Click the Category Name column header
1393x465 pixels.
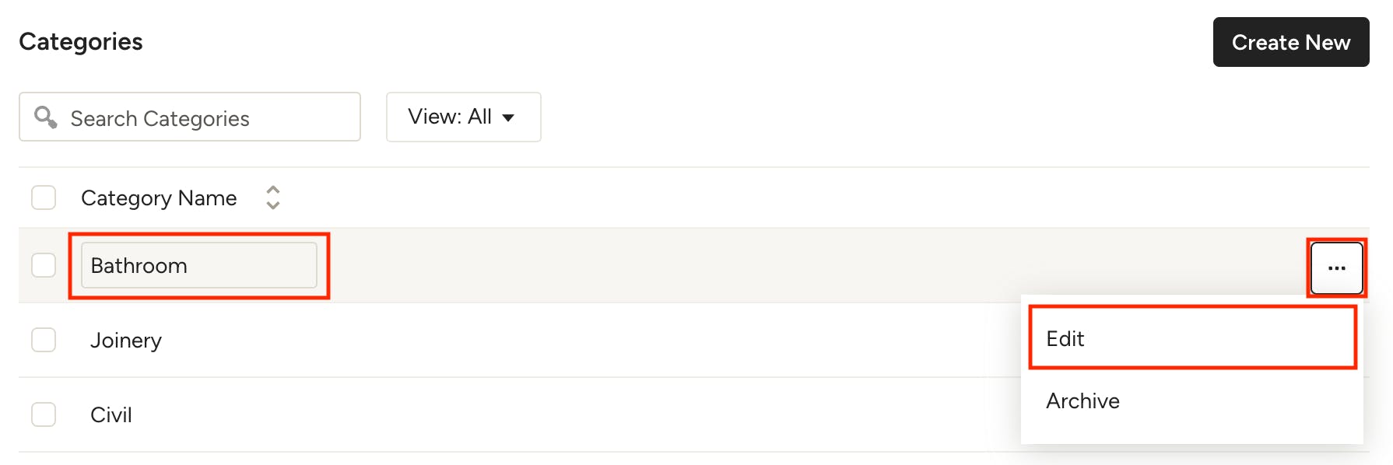click(x=159, y=198)
